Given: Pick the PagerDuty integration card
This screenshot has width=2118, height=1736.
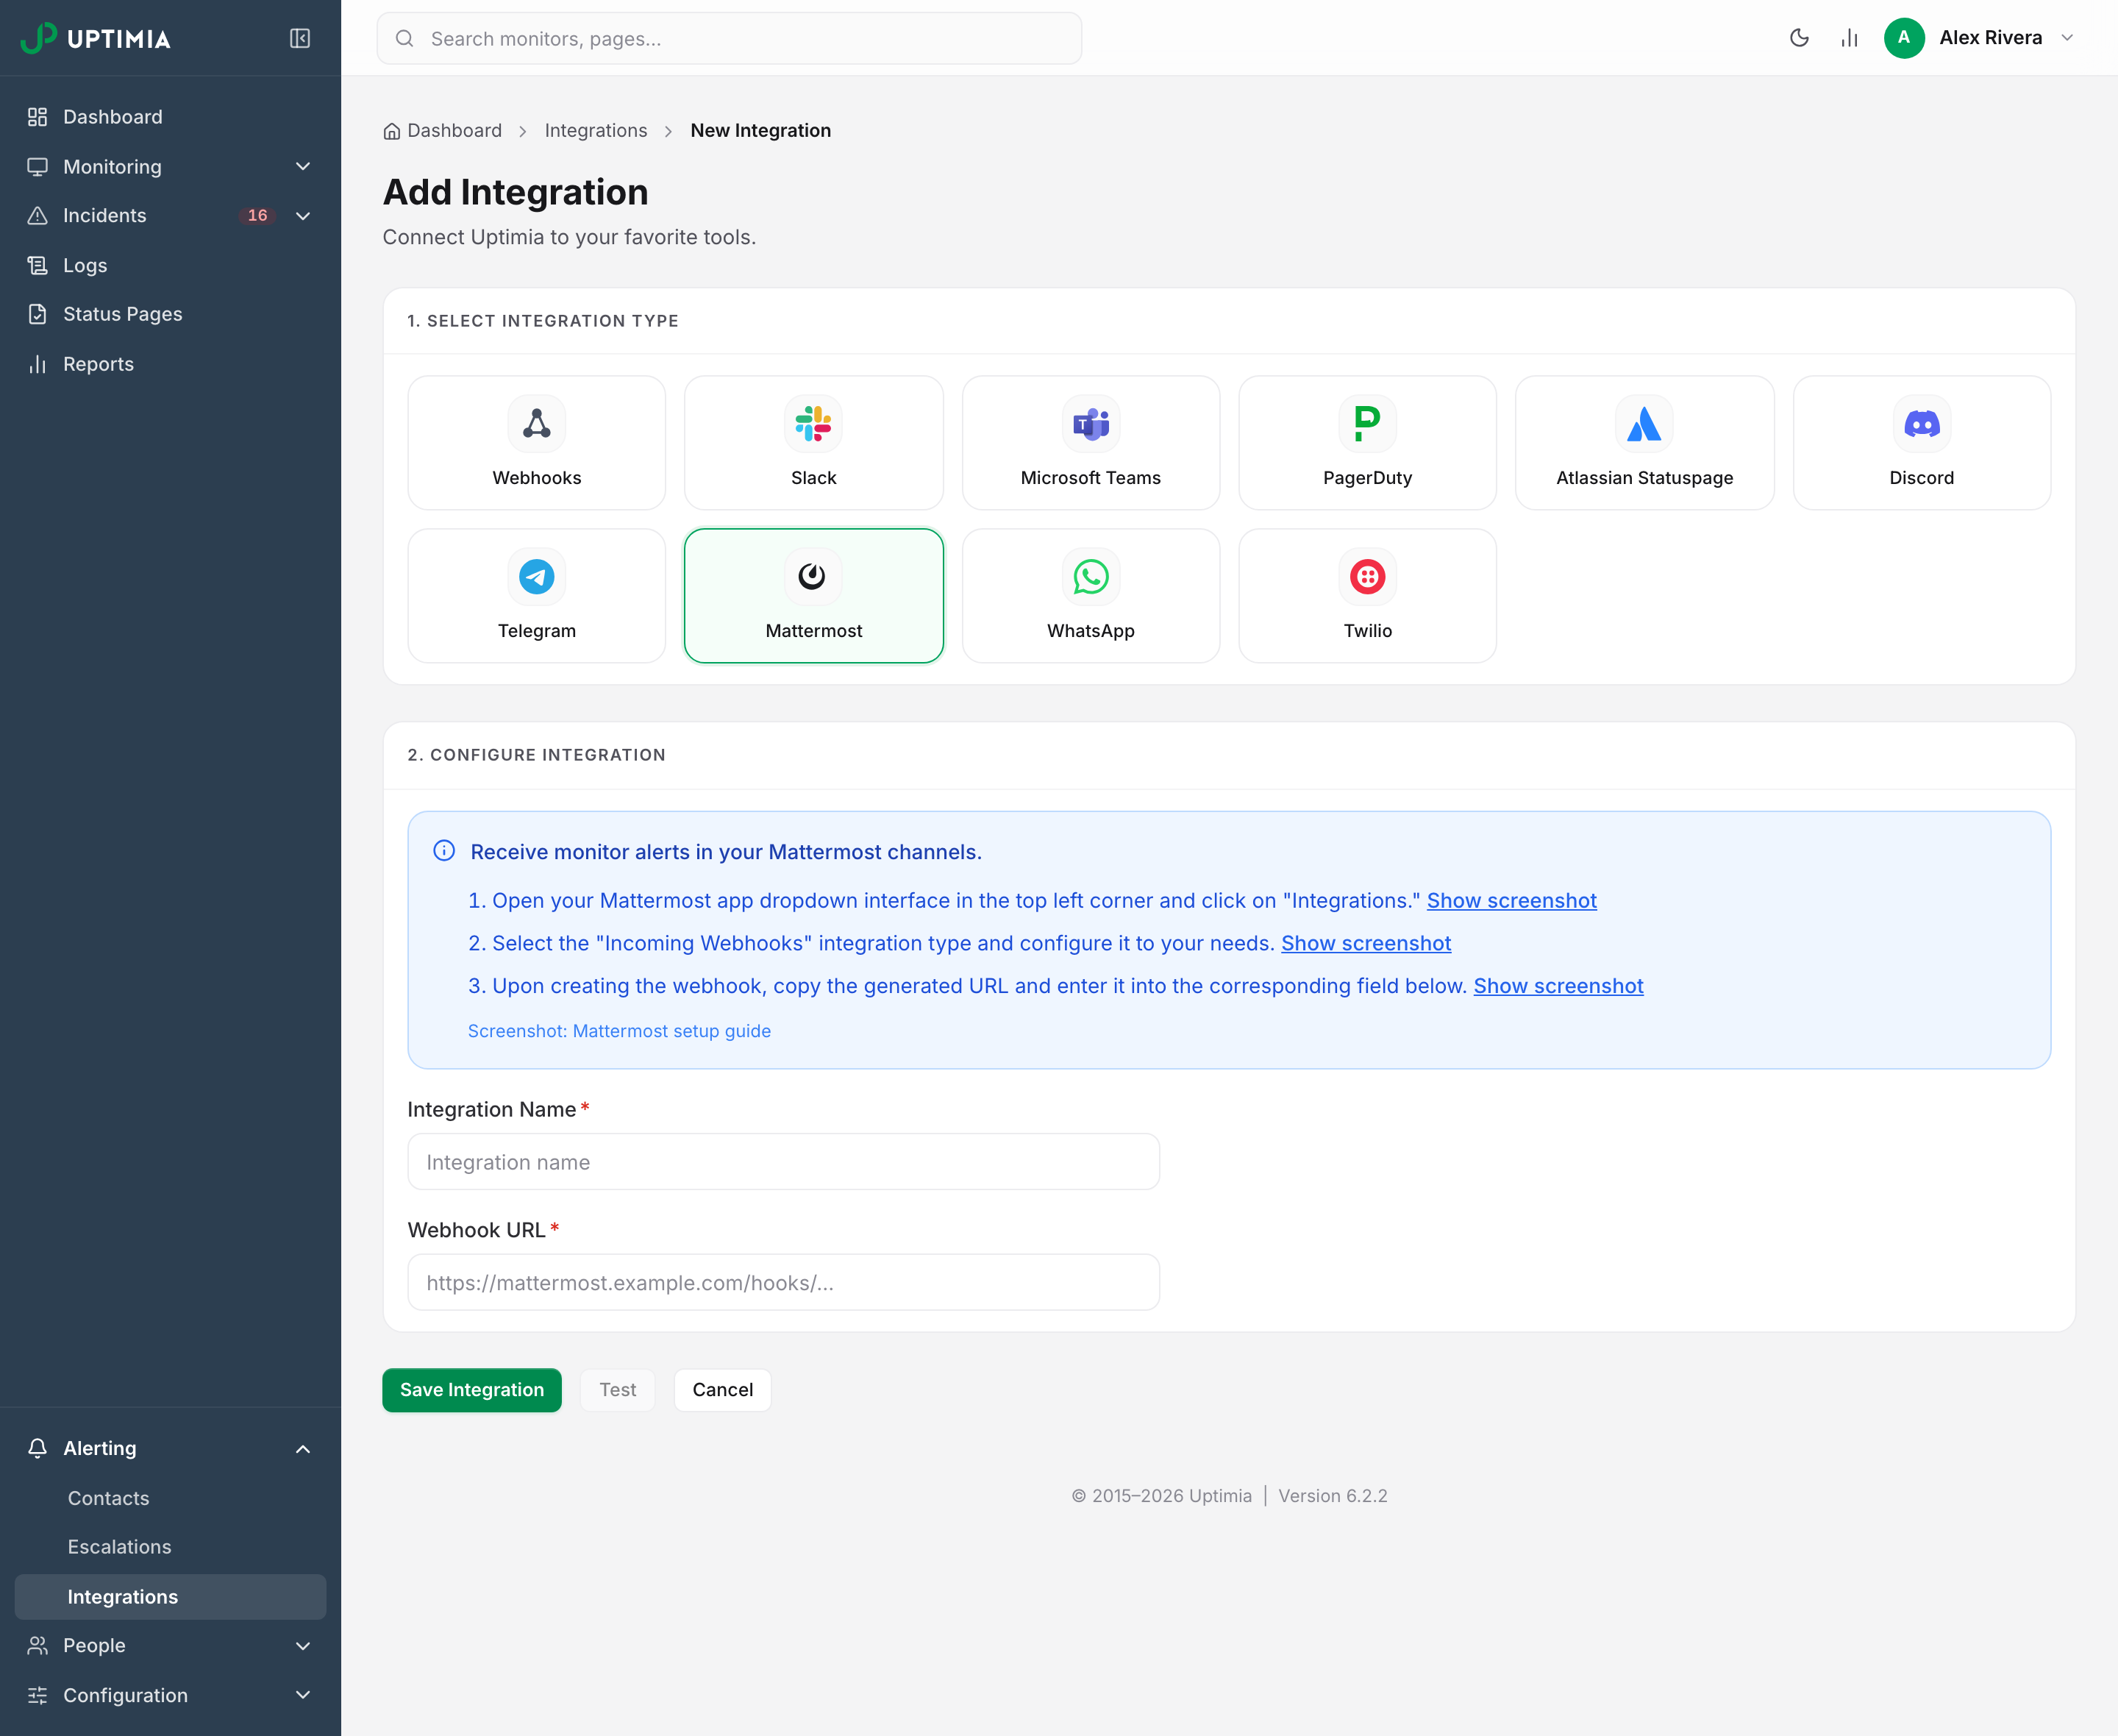Looking at the screenshot, I should pyautogui.click(x=1367, y=443).
